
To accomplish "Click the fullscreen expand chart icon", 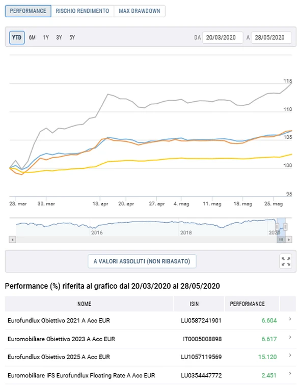I will [286, 261].
